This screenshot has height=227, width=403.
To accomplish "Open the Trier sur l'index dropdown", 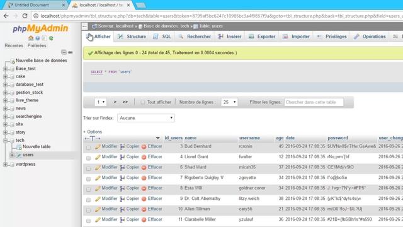I will (146, 118).
